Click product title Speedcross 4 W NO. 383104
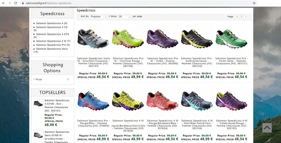Image resolution: width=281 pixels, height=143 pixels. coord(197,124)
